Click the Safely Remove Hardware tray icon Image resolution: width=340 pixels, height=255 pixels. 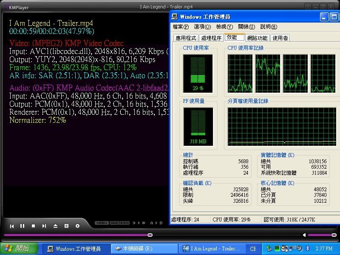click(269, 248)
